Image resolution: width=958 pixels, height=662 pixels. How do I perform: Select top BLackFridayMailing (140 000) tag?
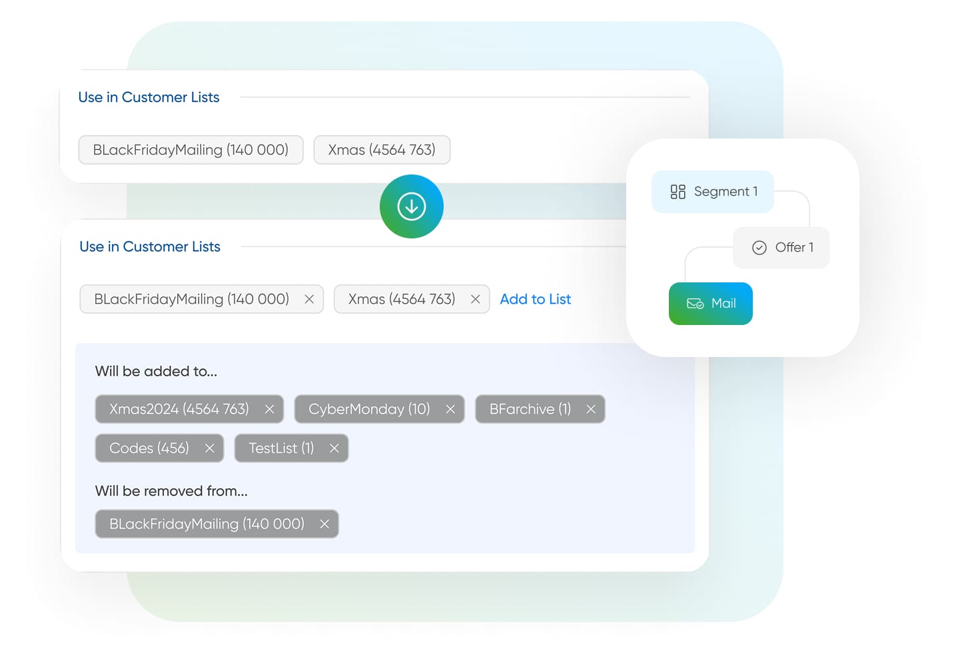coord(191,150)
